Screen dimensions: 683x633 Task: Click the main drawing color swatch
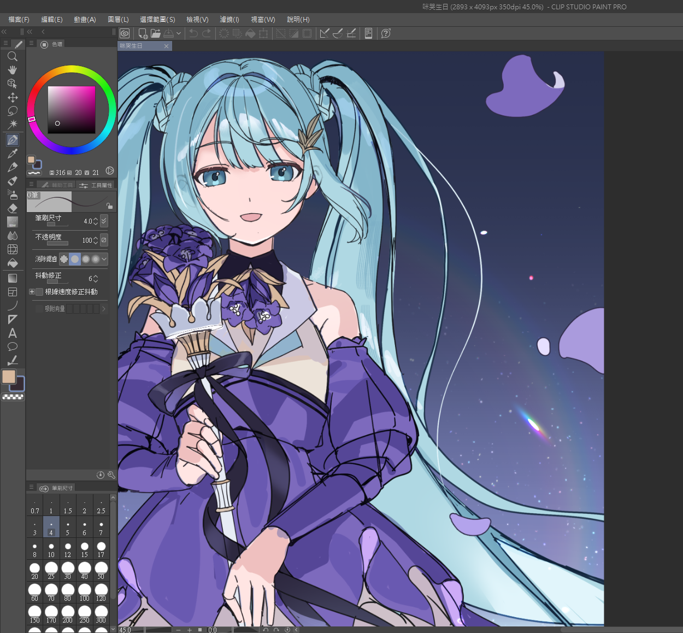tap(9, 376)
